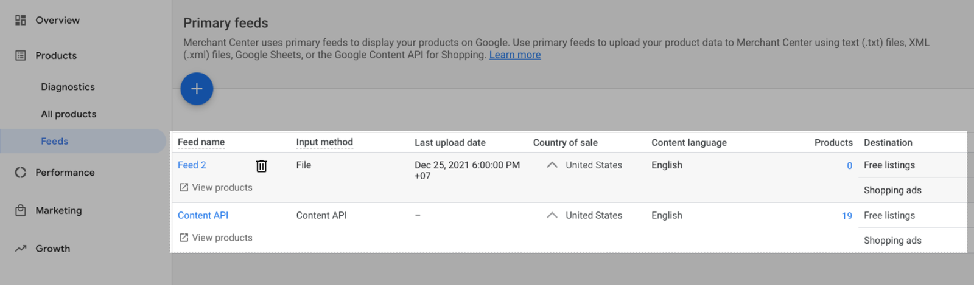Click the Input method column header
Image resolution: width=974 pixels, height=285 pixels.
[x=324, y=142]
